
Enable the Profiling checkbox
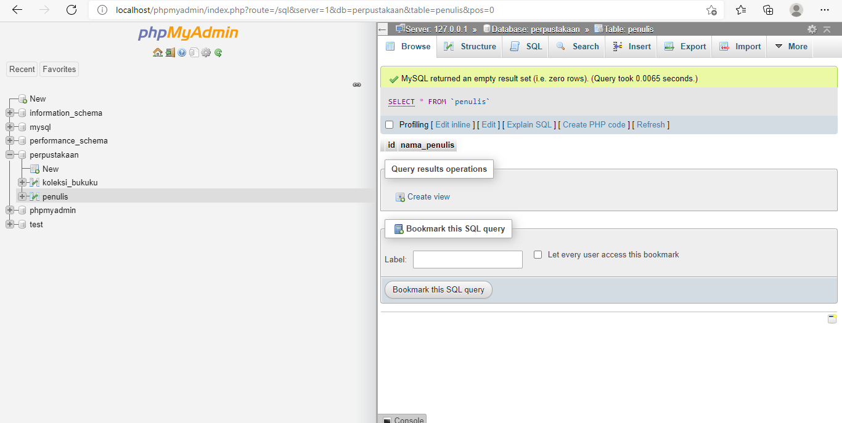[x=389, y=124]
